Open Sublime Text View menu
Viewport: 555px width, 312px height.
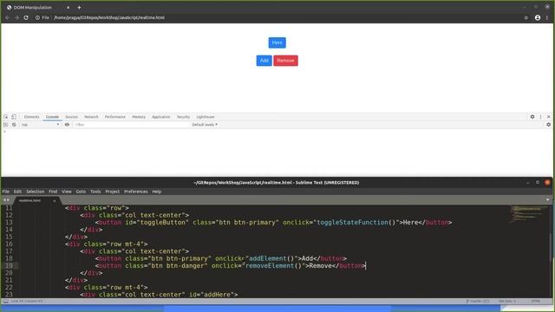point(67,192)
